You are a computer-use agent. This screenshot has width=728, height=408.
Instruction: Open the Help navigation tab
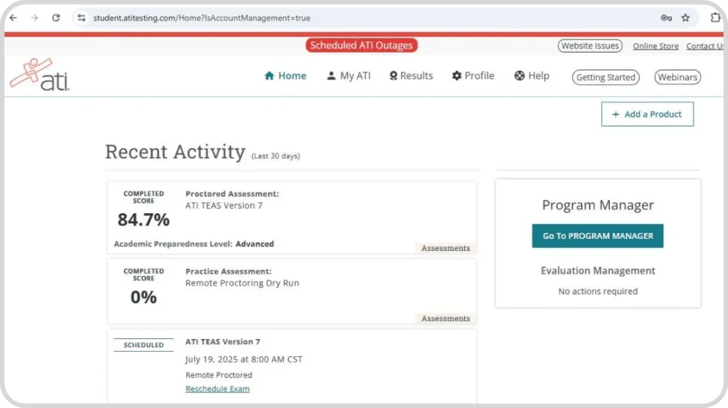532,75
